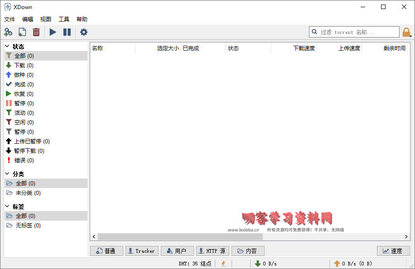The image size is (415, 269).
Task: Click the add torrent file icon
Action: [x=22, y=32]
